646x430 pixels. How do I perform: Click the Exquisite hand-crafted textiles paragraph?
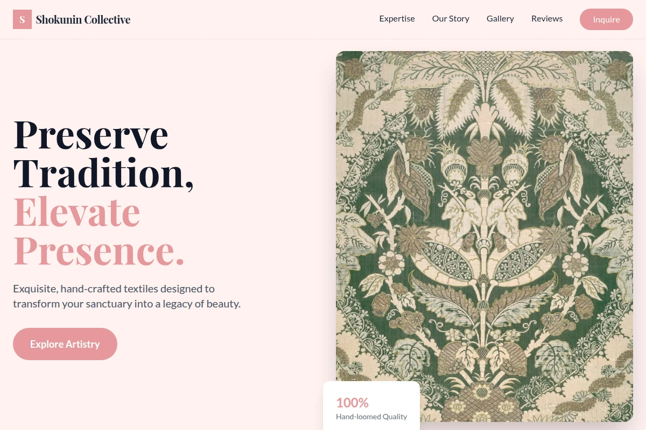click(127, 296)
